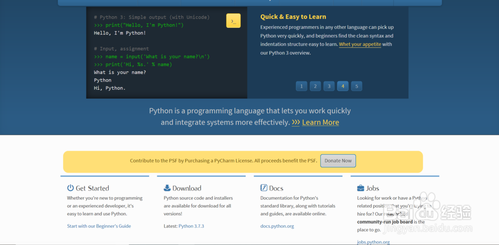
Task: Click the Download section heading
Action: coord(187,188)
